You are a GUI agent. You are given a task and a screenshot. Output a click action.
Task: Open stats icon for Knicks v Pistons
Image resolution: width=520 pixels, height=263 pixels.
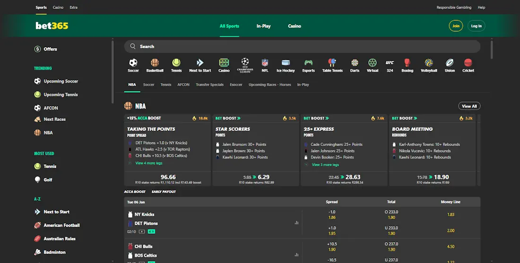[x=296, y=222]
